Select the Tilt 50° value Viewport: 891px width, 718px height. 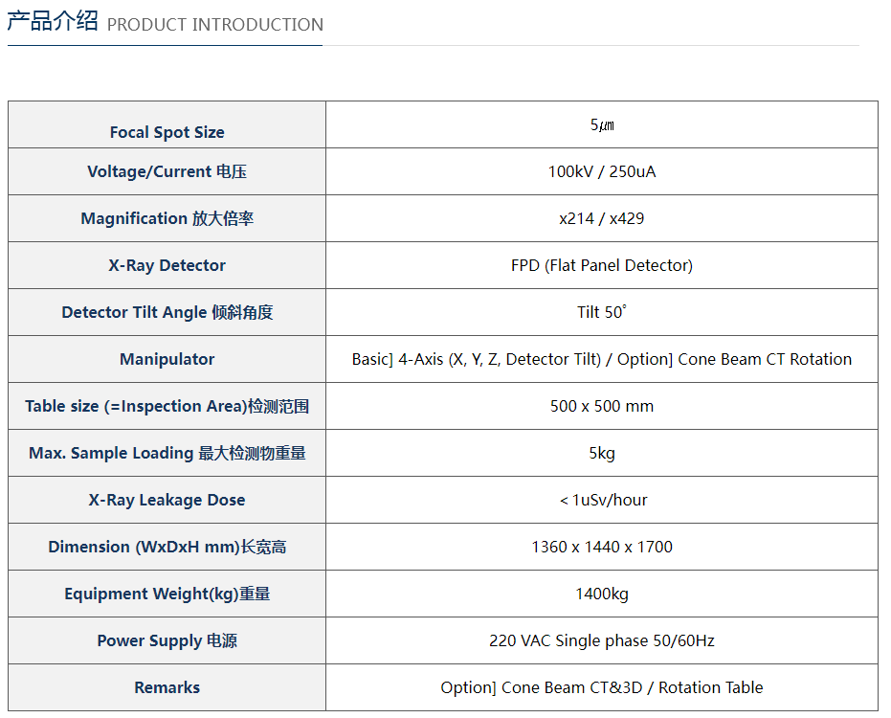tap(601, 313)
